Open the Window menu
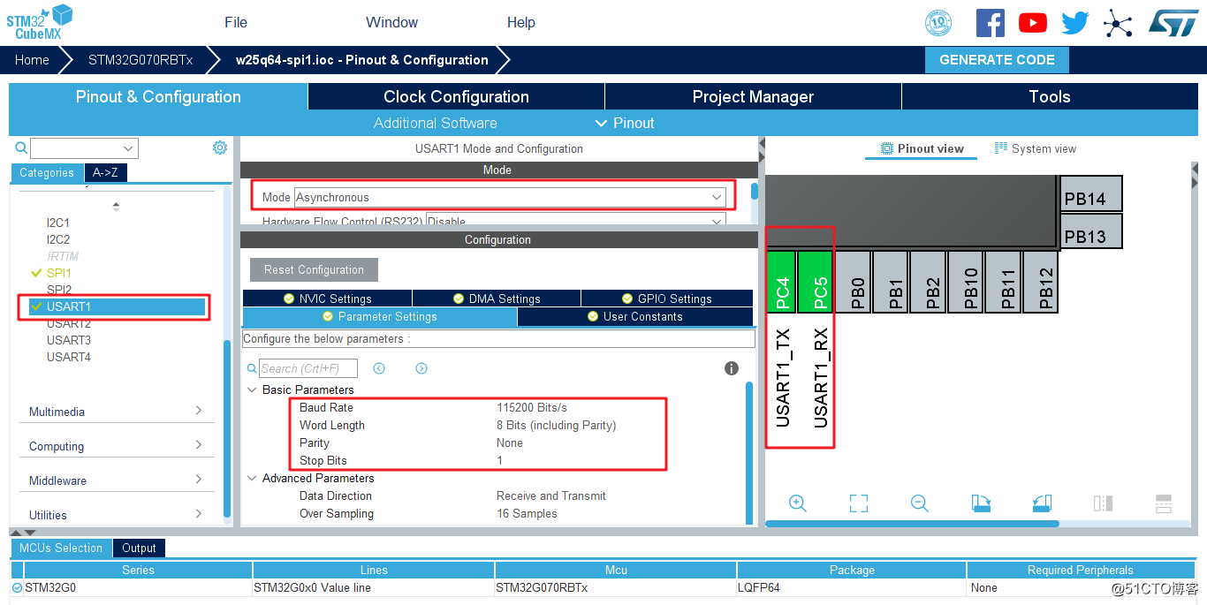The height and width of the screenshot is (605, 1207). [392, 22]
